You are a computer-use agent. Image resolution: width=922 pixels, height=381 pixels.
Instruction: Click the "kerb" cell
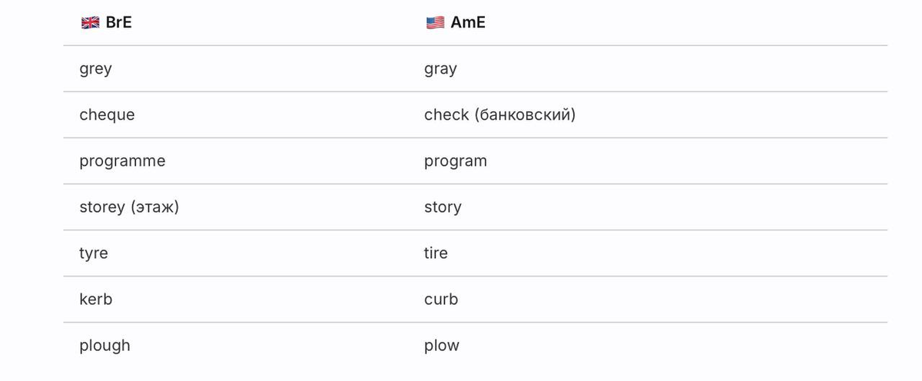[96, 300]
